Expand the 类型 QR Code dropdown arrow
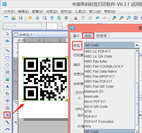This screenshot has height=133, width=142. 137,45
